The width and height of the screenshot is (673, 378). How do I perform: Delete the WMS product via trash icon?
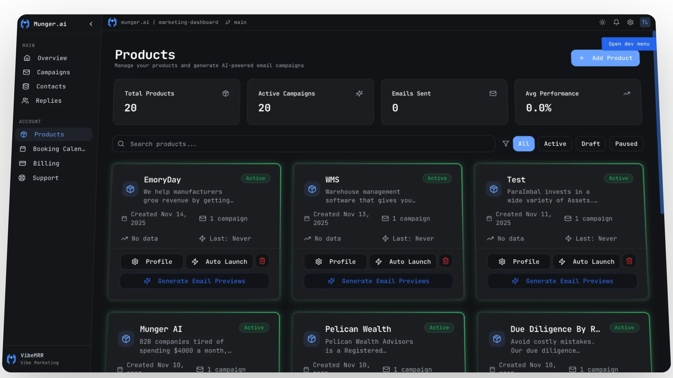click(x=446, y=261)
